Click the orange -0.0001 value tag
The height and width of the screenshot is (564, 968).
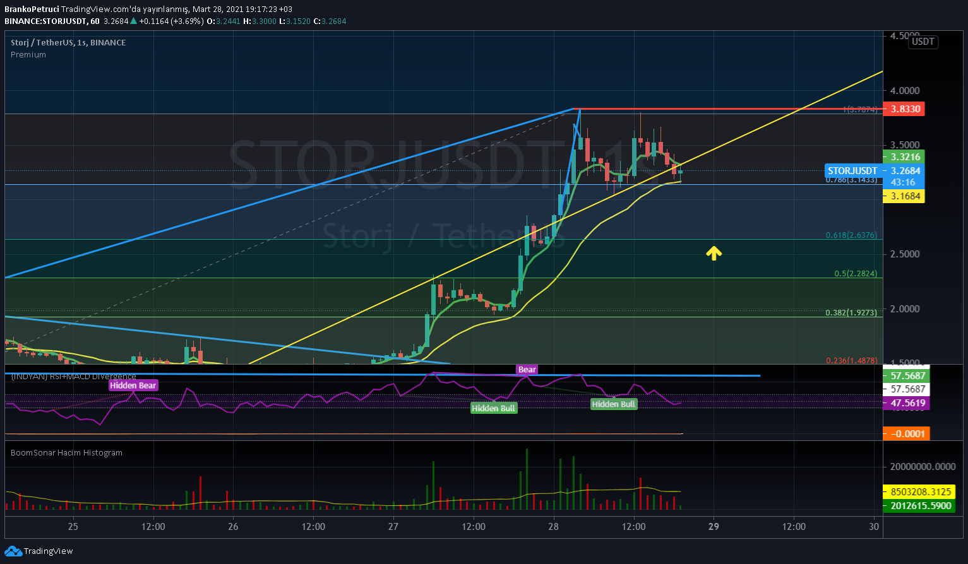pyautogui.click(x=907, y=433)
